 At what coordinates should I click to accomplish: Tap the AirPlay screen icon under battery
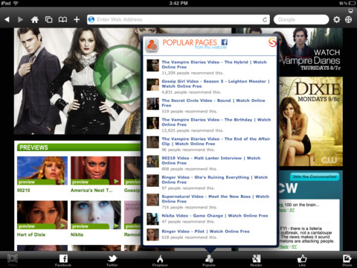[350, 10]
